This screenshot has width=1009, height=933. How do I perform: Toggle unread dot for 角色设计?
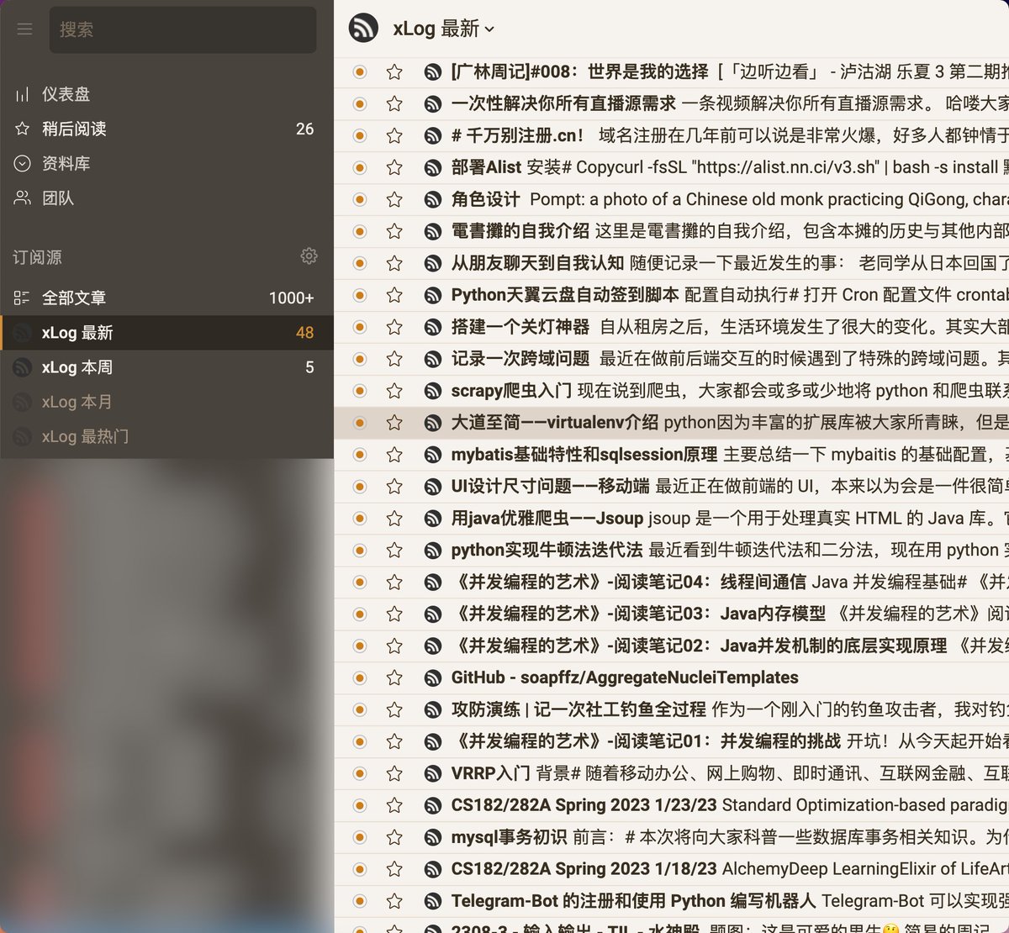360,200
